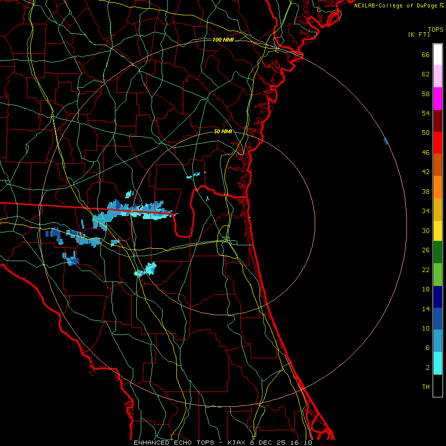Click the 30 value on the scale
446x446 pixels.
pos(426,230)
